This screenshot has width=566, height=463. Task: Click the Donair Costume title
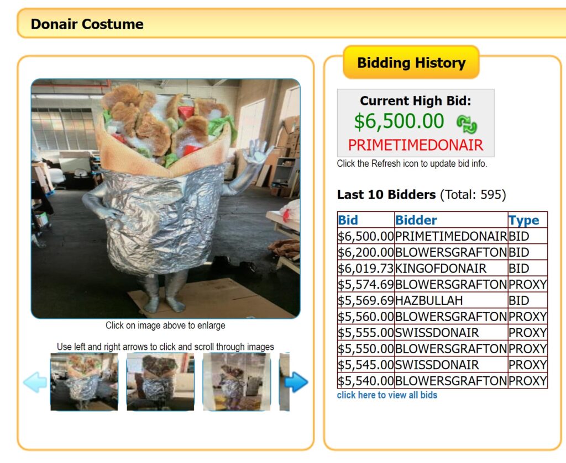coord(87,24)
